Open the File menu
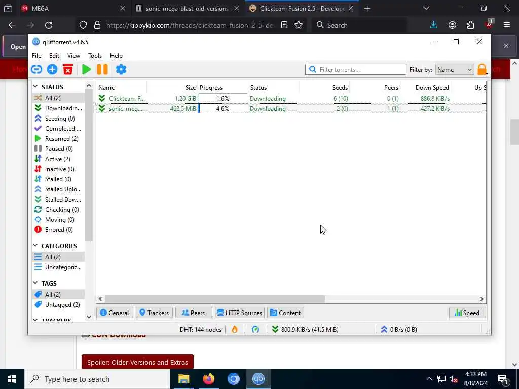This screenshot has width=519, height=389. pos(36,56)
